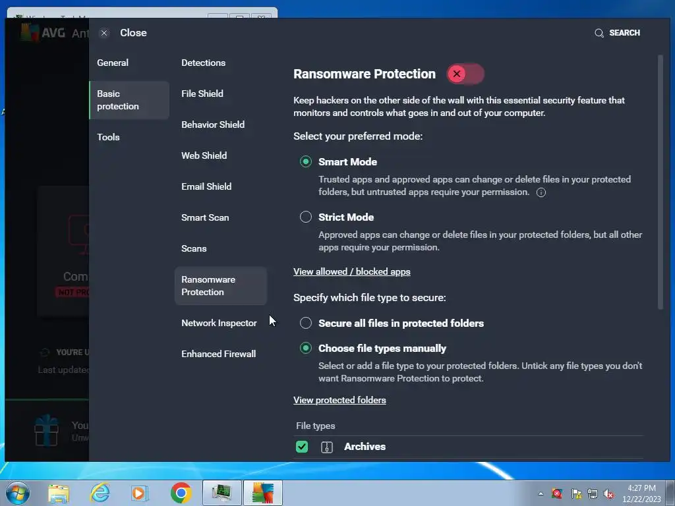675x506 pixels.
Task: Open View allowed / blocked apps link
Action: pos(352,271)
